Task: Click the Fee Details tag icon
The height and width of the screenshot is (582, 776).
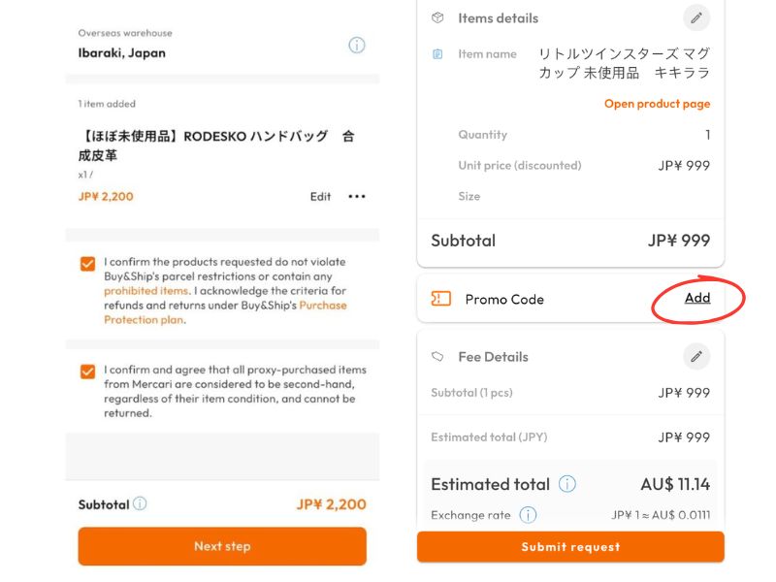Action: [438, 357]
